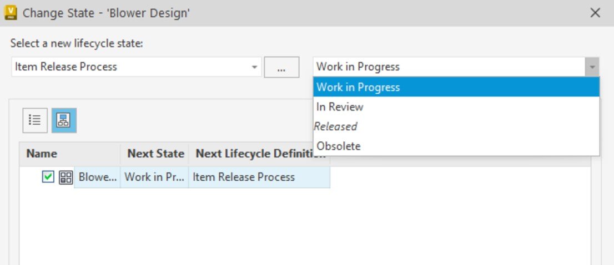
Task: Pick the Obsolete lifecycle state
Action: [x=456, y=146]
